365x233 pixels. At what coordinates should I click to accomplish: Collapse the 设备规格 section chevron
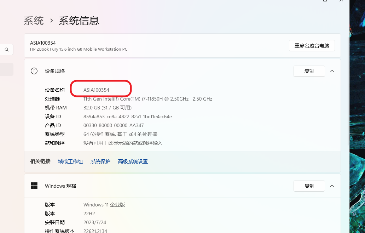332,71
